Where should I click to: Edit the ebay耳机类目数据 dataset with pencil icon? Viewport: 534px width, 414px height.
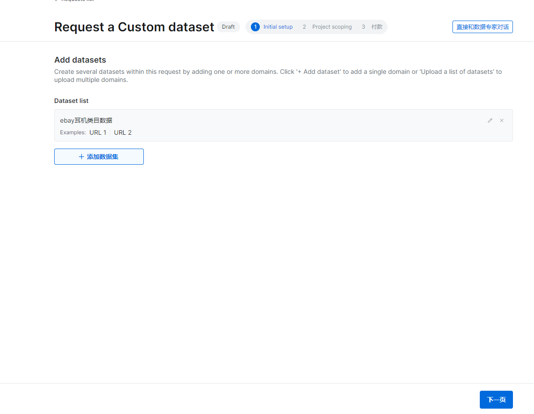click(490, 120)
